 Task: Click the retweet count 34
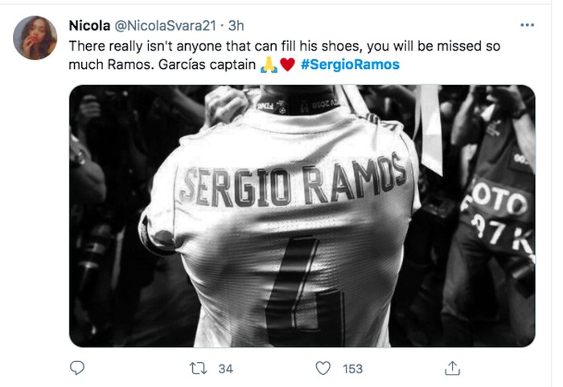pyautogui.click(x=226, y=369)
